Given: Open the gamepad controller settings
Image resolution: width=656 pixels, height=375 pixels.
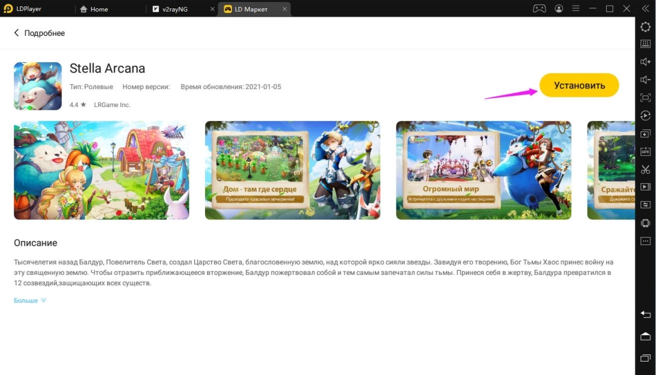Looking at the screenshot, I should (x=539, y=8).
